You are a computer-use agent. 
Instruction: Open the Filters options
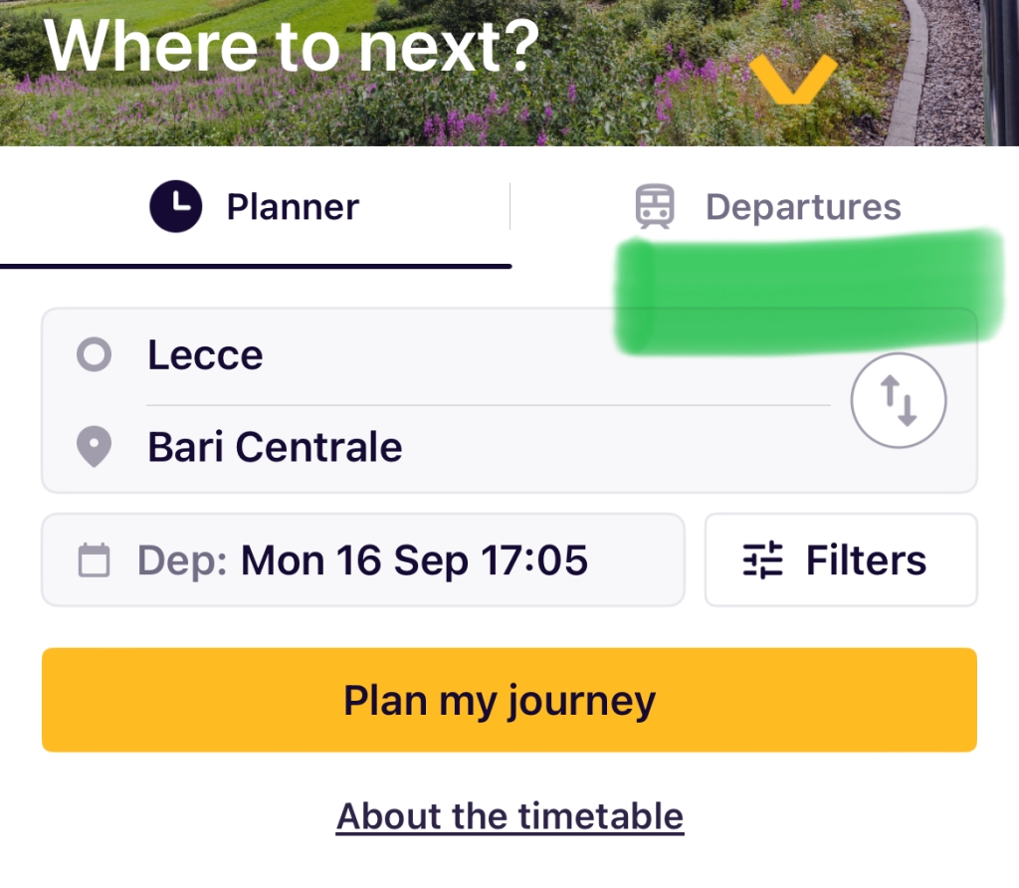841,559
